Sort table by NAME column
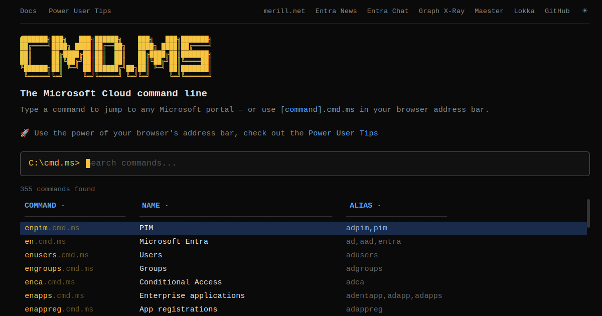Viewport: 602px width, 316px height. click(155, 206)
